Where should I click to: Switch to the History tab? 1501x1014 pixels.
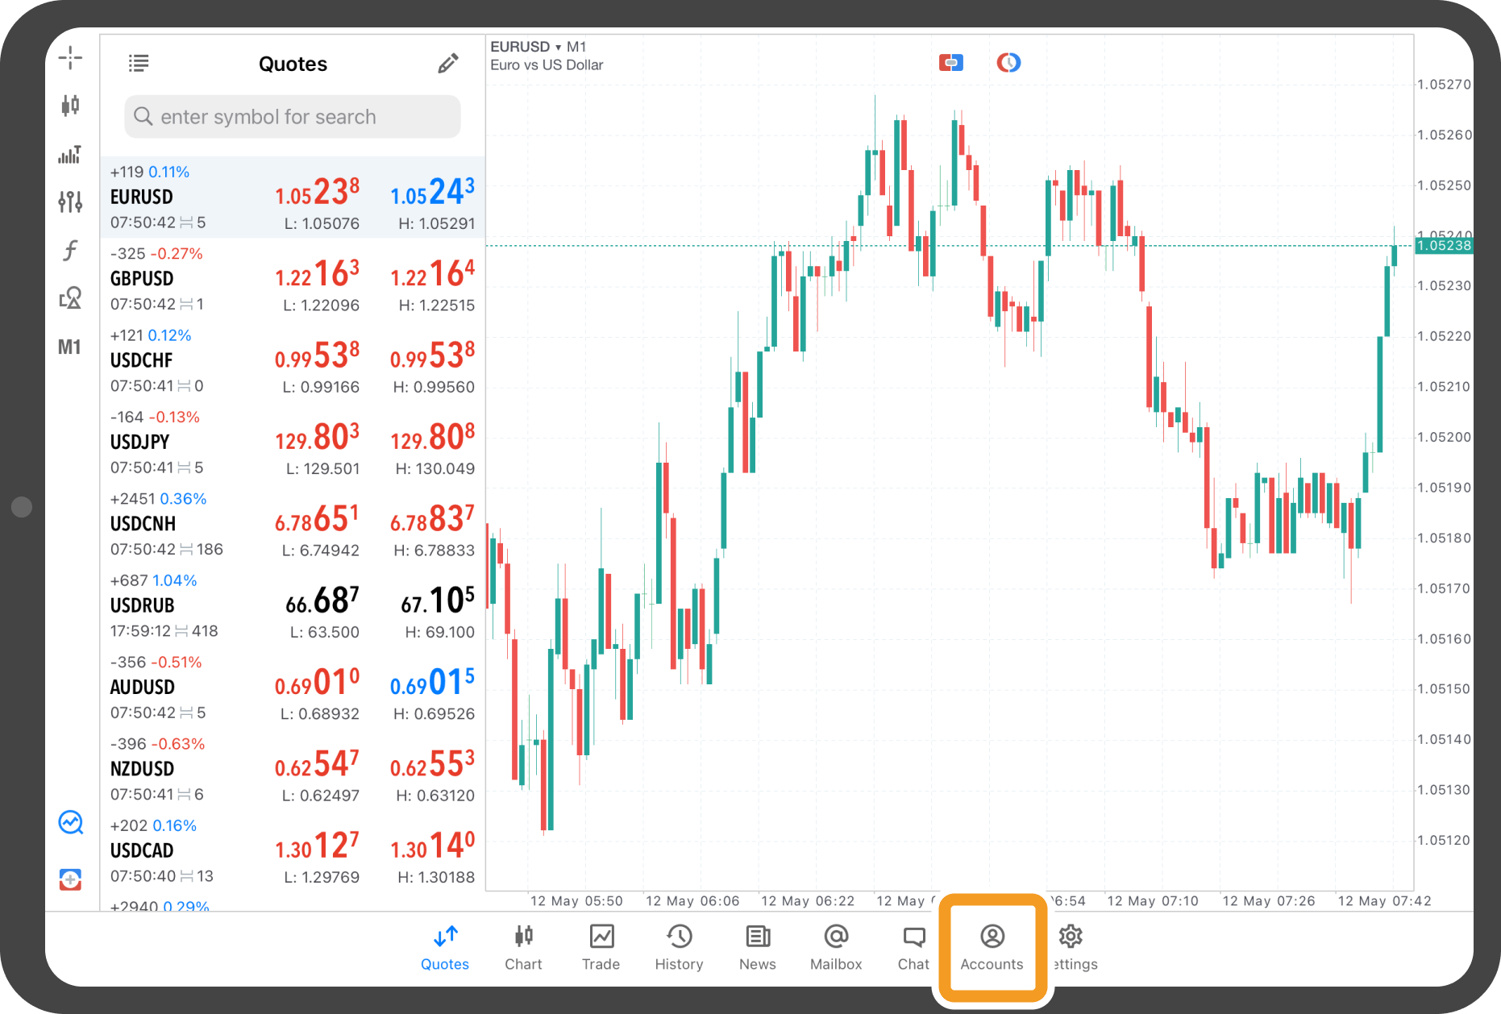[x=679, y=946]
